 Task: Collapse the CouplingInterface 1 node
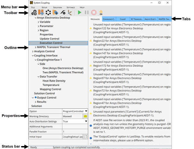pyautogui.click(x=35, y=60)
